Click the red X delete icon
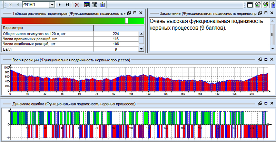 pyautogui.click(x=77, y=4)
